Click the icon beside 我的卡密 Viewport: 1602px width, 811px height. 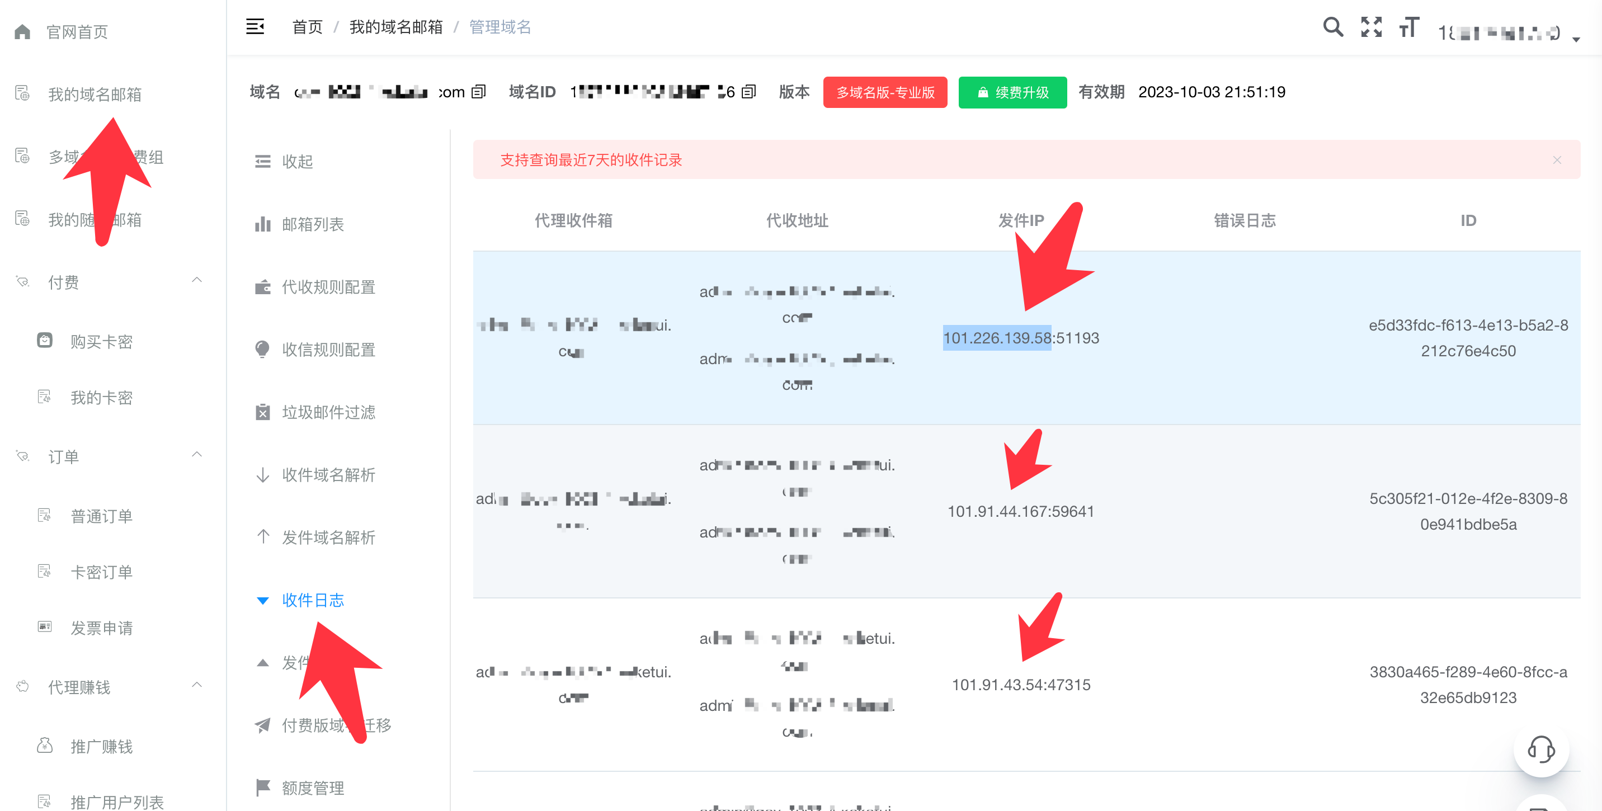pyautogui.click(x=45, y=397)
